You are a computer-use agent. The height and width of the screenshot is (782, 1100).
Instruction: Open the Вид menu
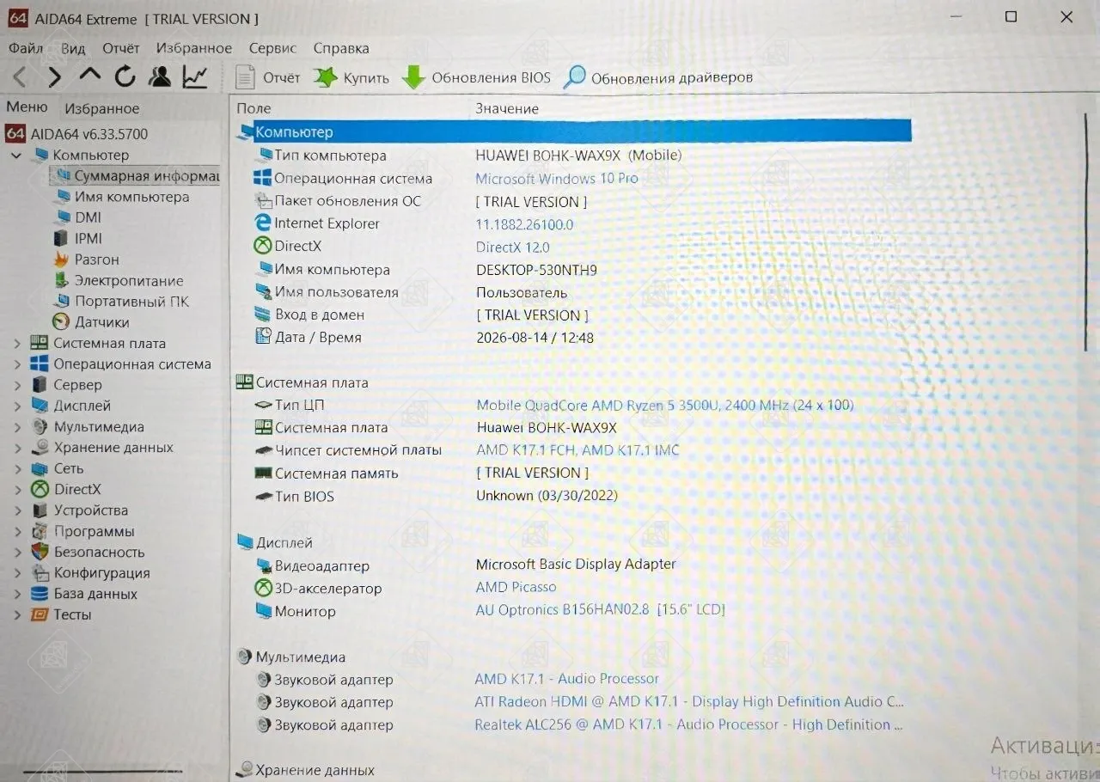point(73,48)
